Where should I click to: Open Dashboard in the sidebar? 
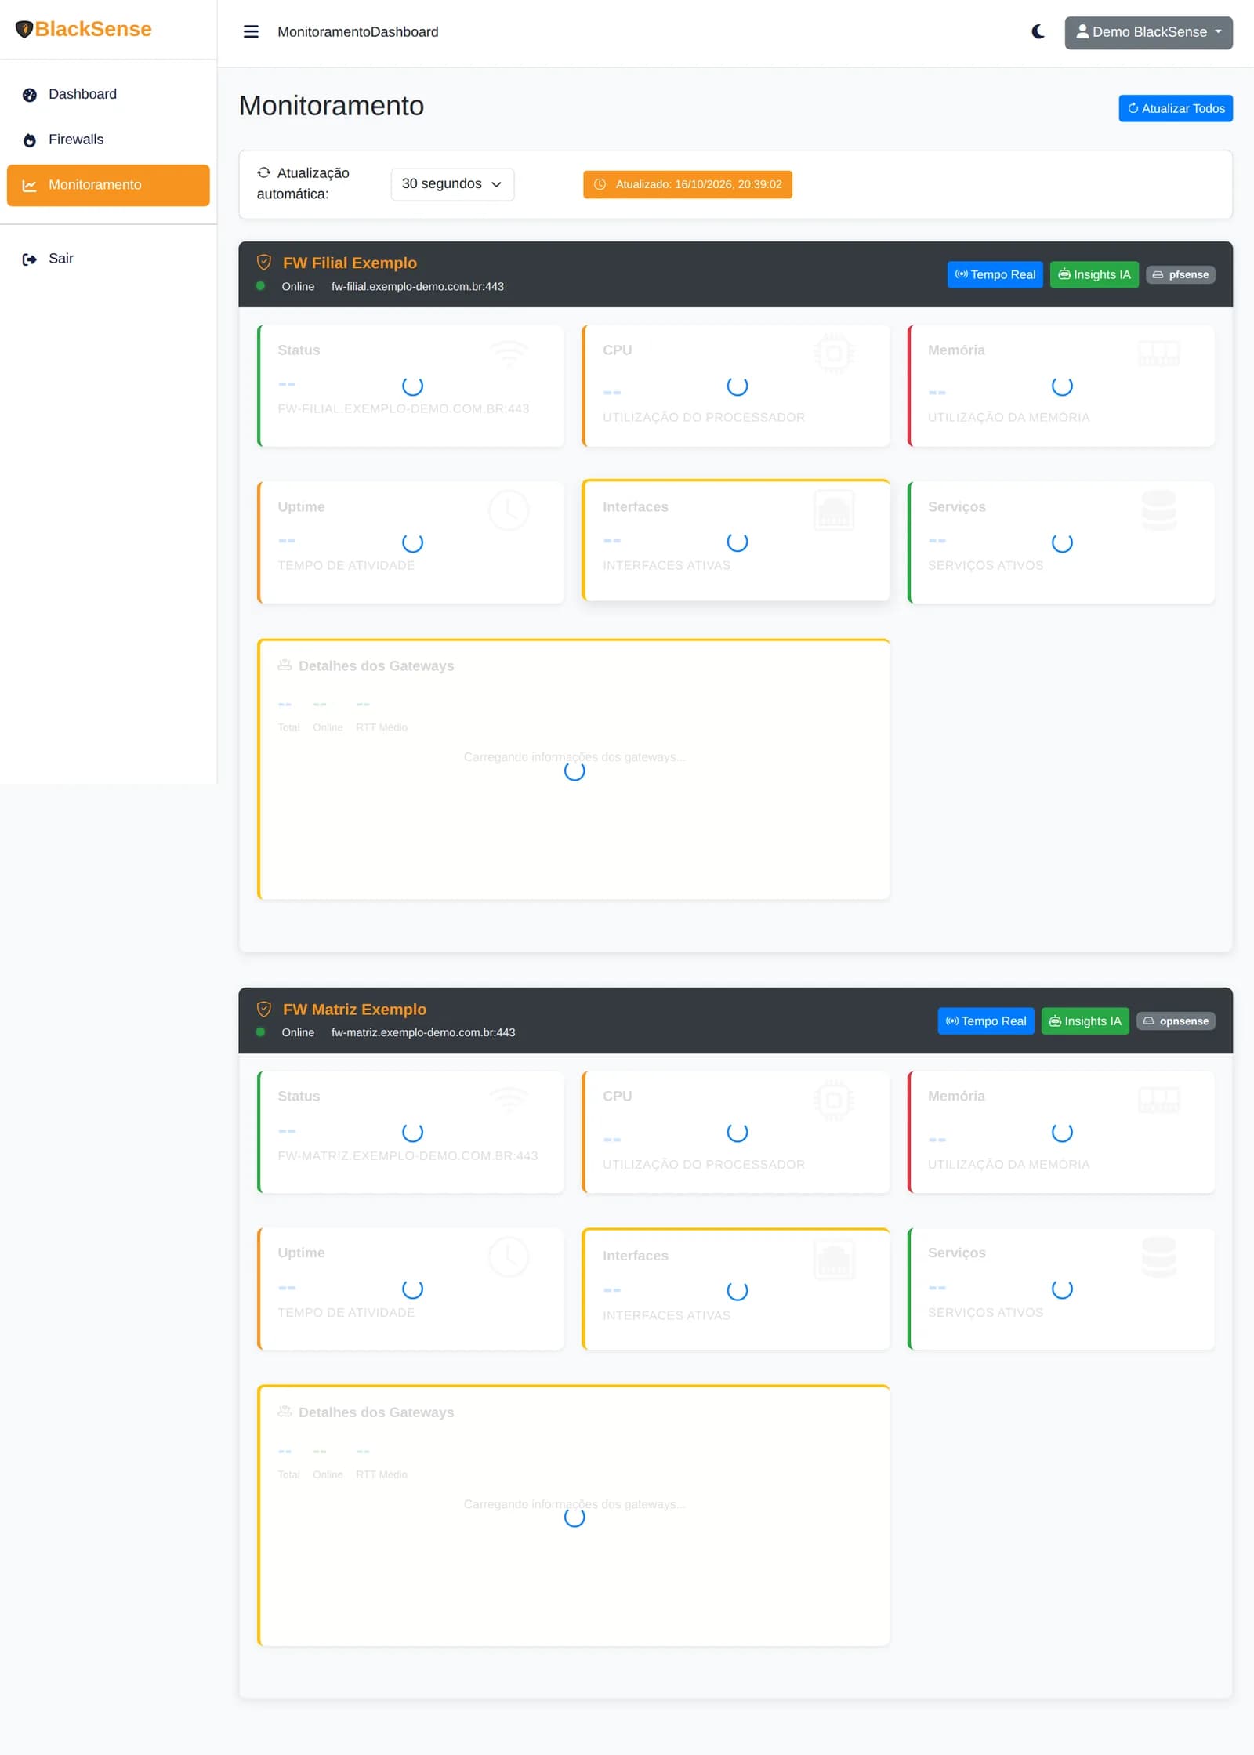108,94
